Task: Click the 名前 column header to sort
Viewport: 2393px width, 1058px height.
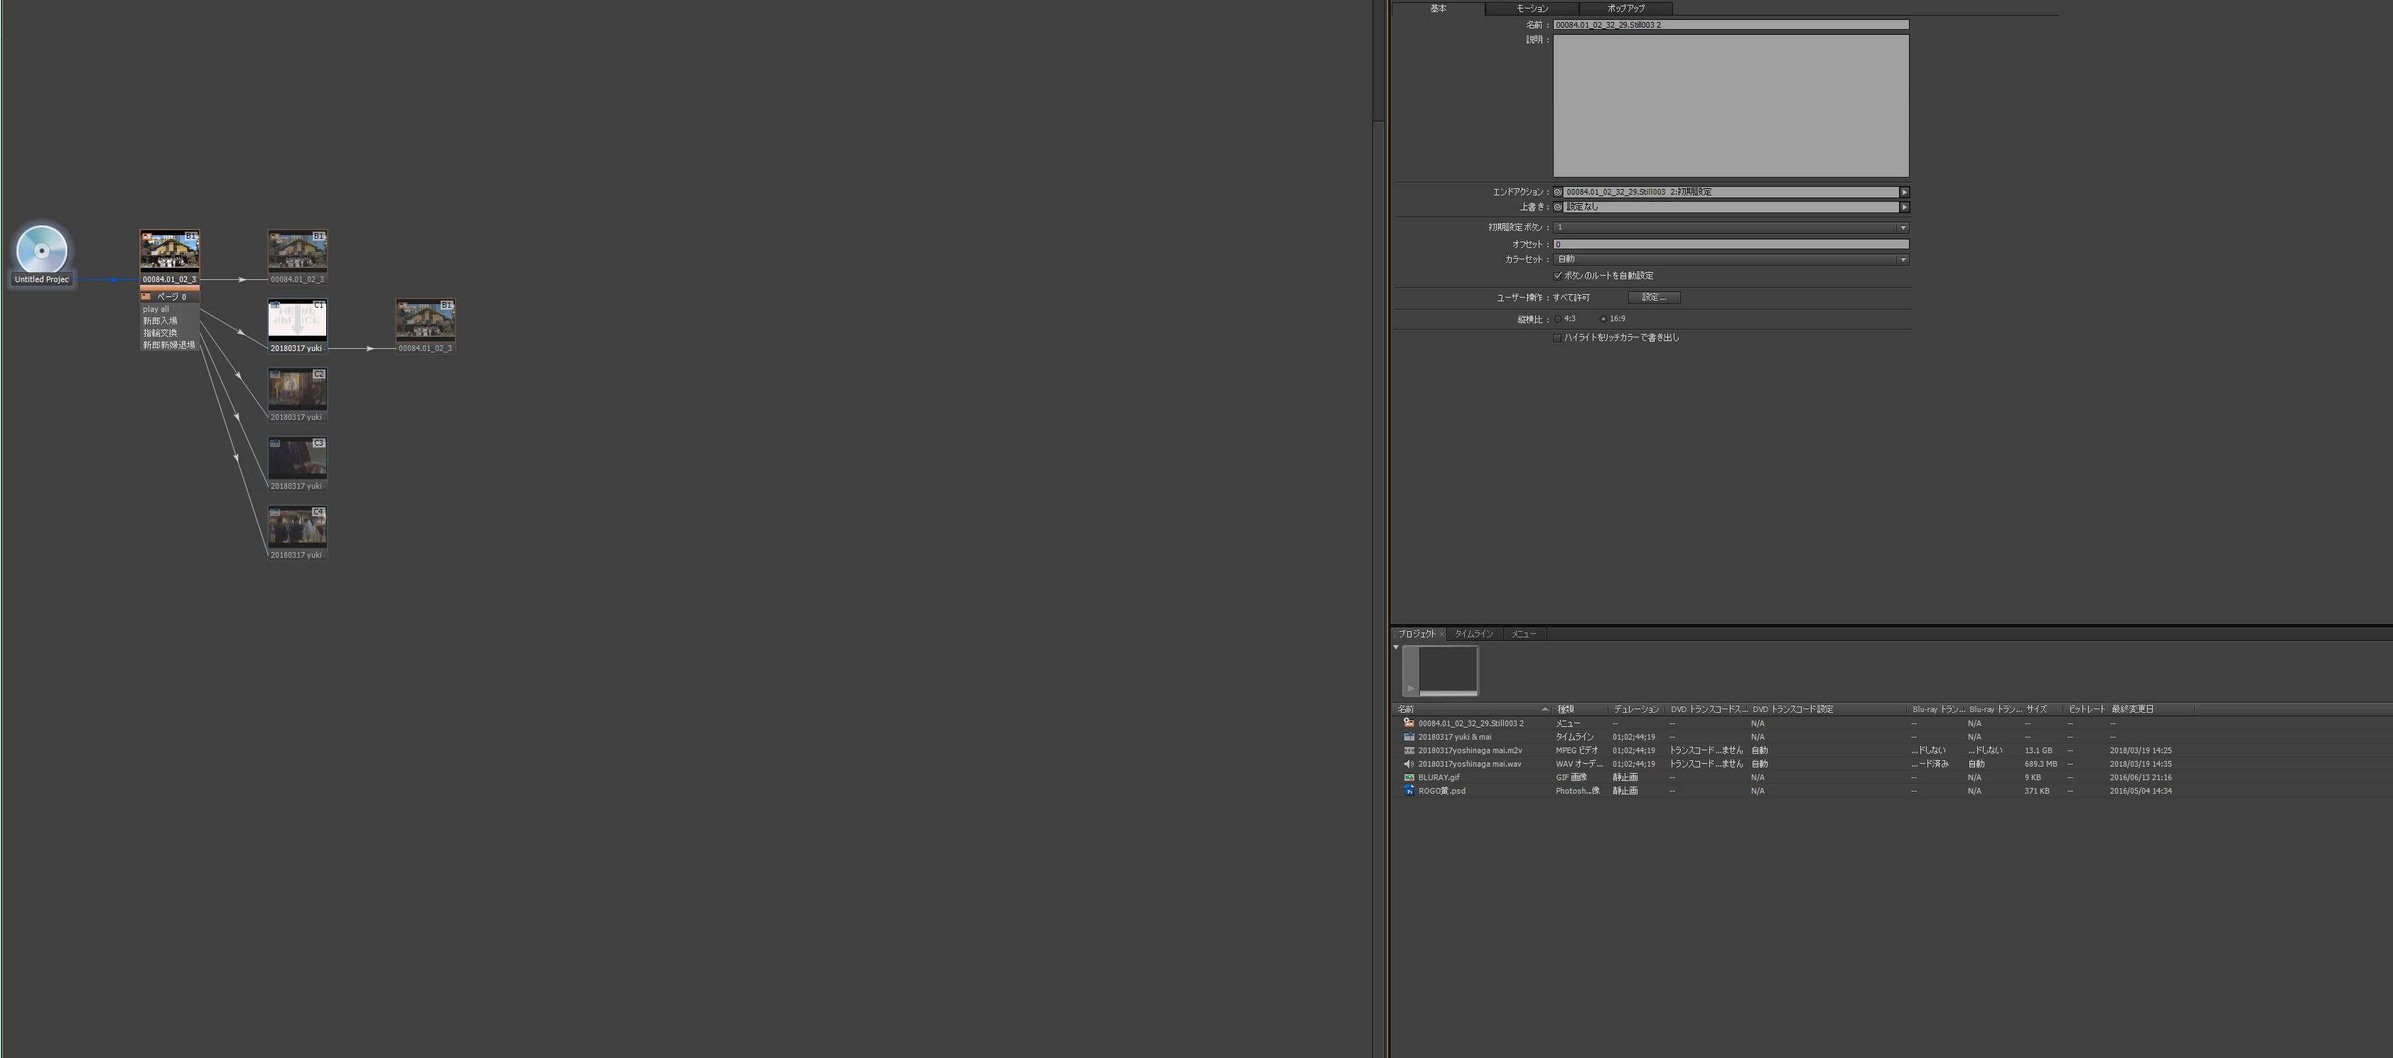Action: [x=1406, y=708]
